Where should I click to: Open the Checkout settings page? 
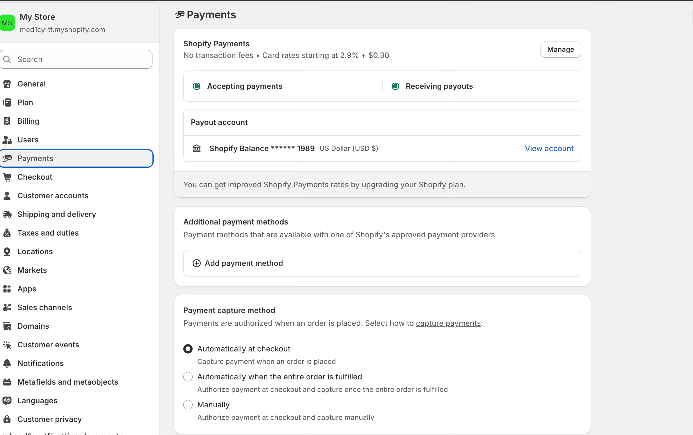[x=35, y=177]
